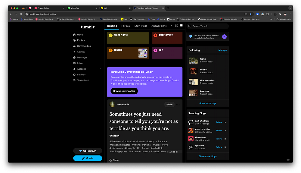Open Explore in the sidebar
Image resolution: width=301 pixels, height=173 pixels.
(x=79, y=40)
